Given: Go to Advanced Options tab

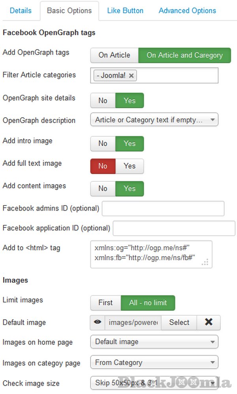Looking at the screenshot, I should [x=187, y=11].
